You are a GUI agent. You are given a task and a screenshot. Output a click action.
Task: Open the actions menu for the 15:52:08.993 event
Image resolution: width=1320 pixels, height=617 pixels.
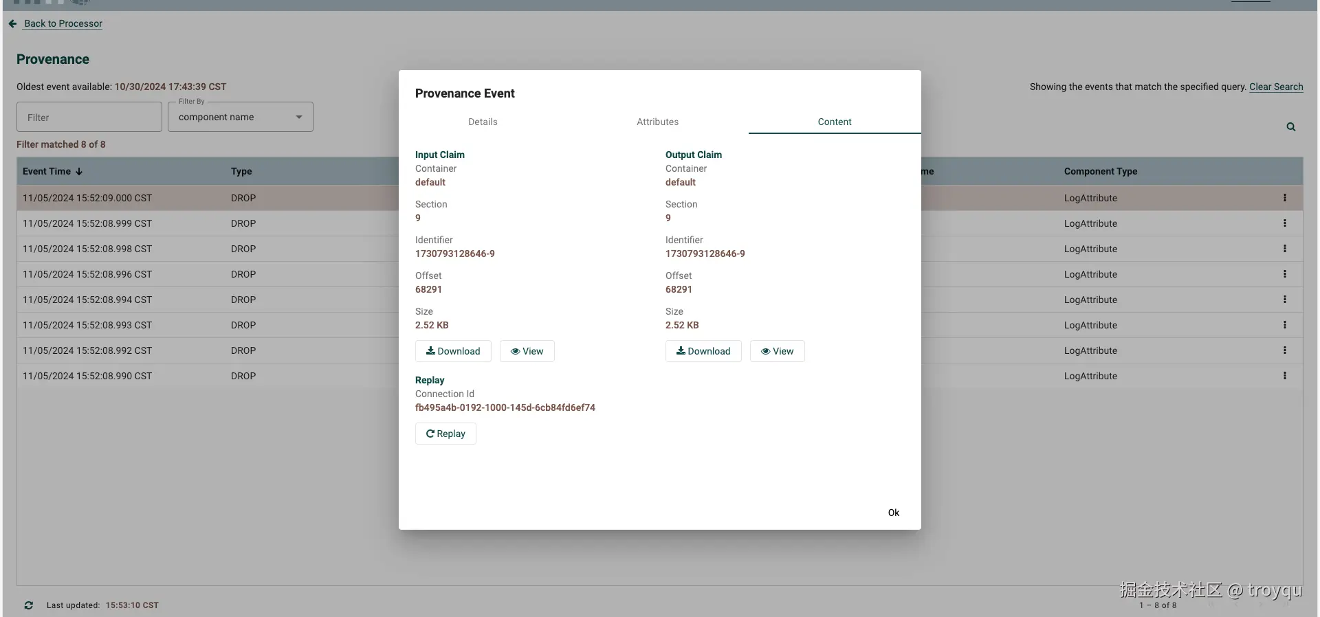click(1284, 325)
